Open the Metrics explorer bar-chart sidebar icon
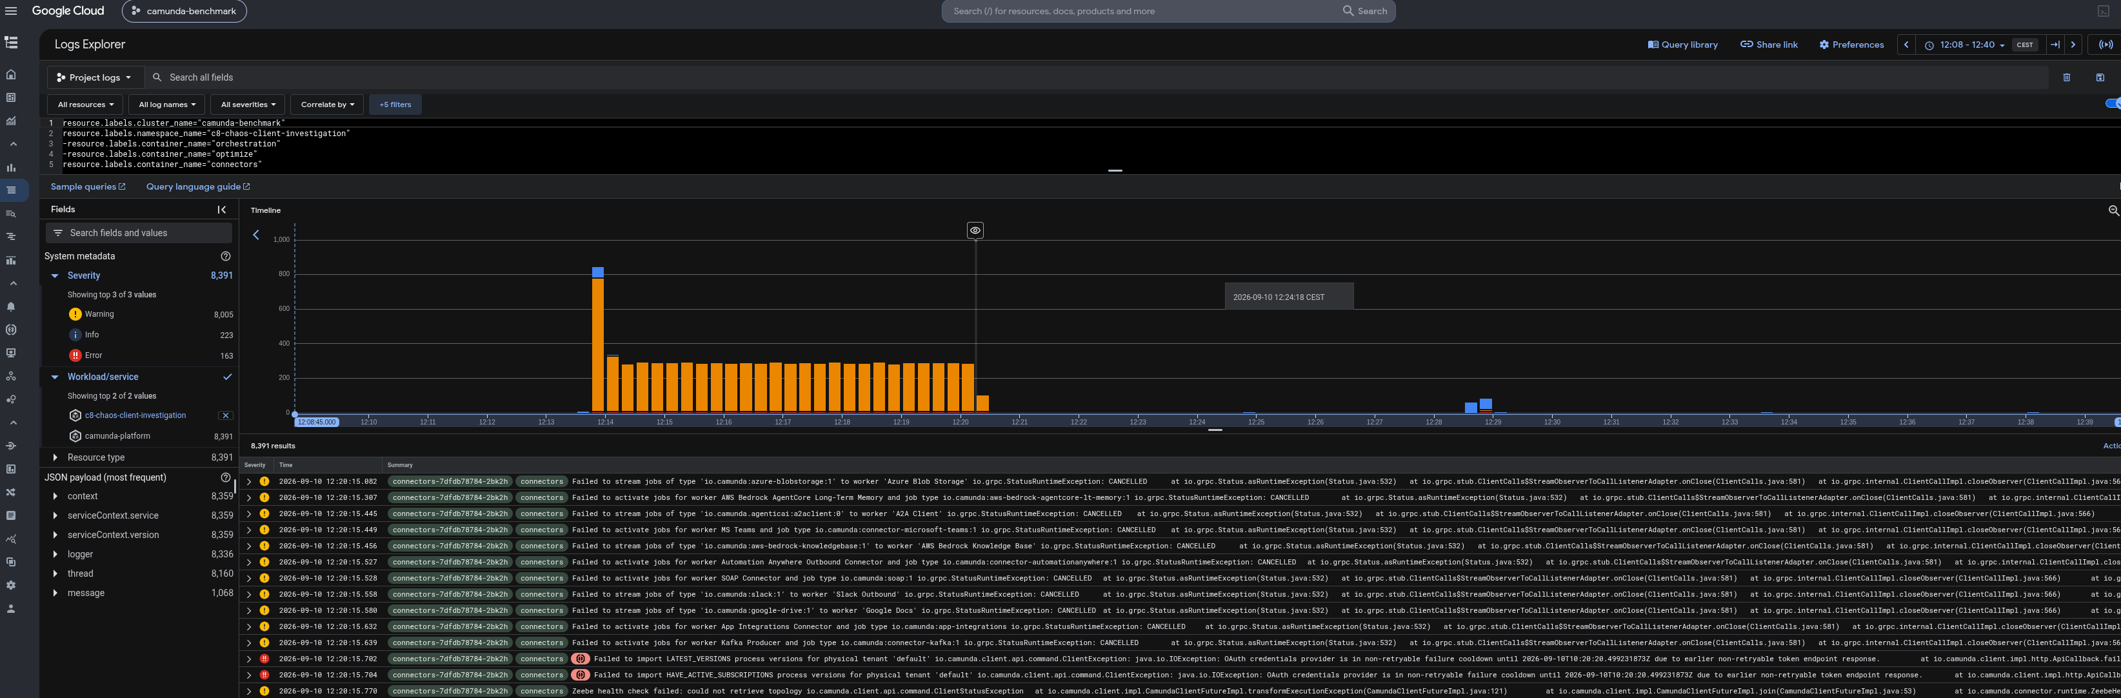Image resolution: width=2121 pixels, height=698 pixels. [x=12, y=167]
